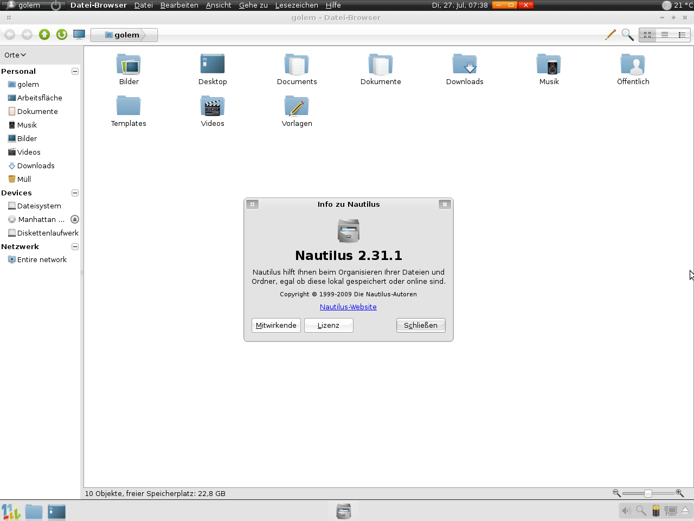Click the reload icon in the toolbar
694x521 pixels.
pos(61,34)
